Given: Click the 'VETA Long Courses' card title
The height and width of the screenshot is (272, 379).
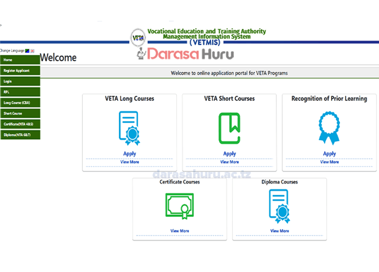Looking at the screenshot, I should click(x=129, y=99).
